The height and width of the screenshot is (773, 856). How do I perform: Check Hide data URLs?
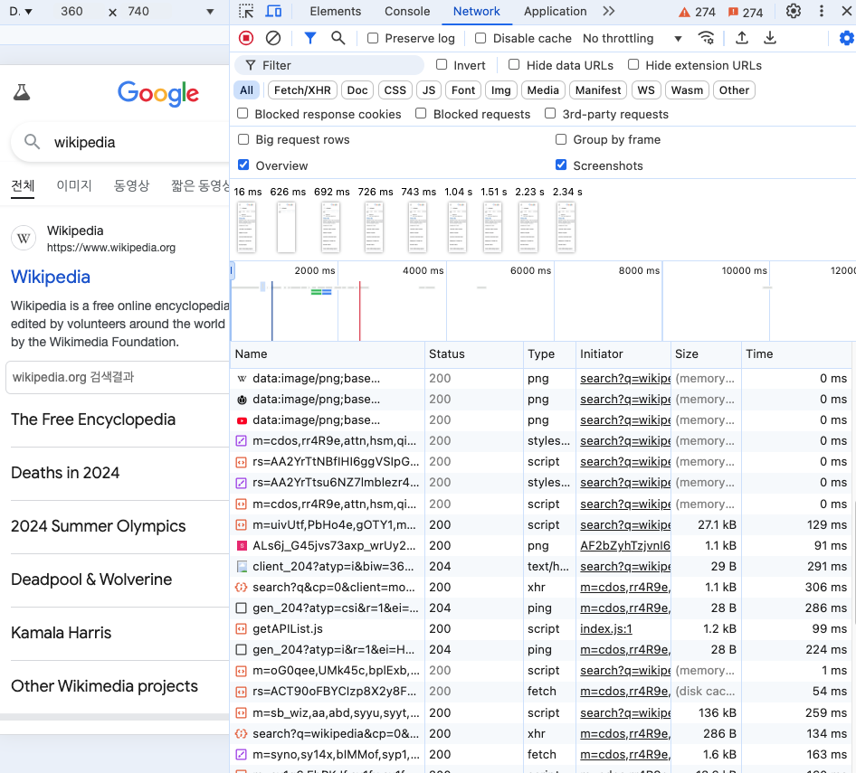coord(514,64)
